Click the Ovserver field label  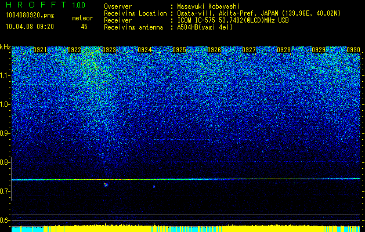point(118,6)
